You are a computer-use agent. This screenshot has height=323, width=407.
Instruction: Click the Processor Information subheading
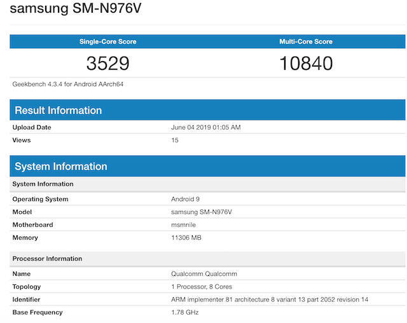pos(47,259)
